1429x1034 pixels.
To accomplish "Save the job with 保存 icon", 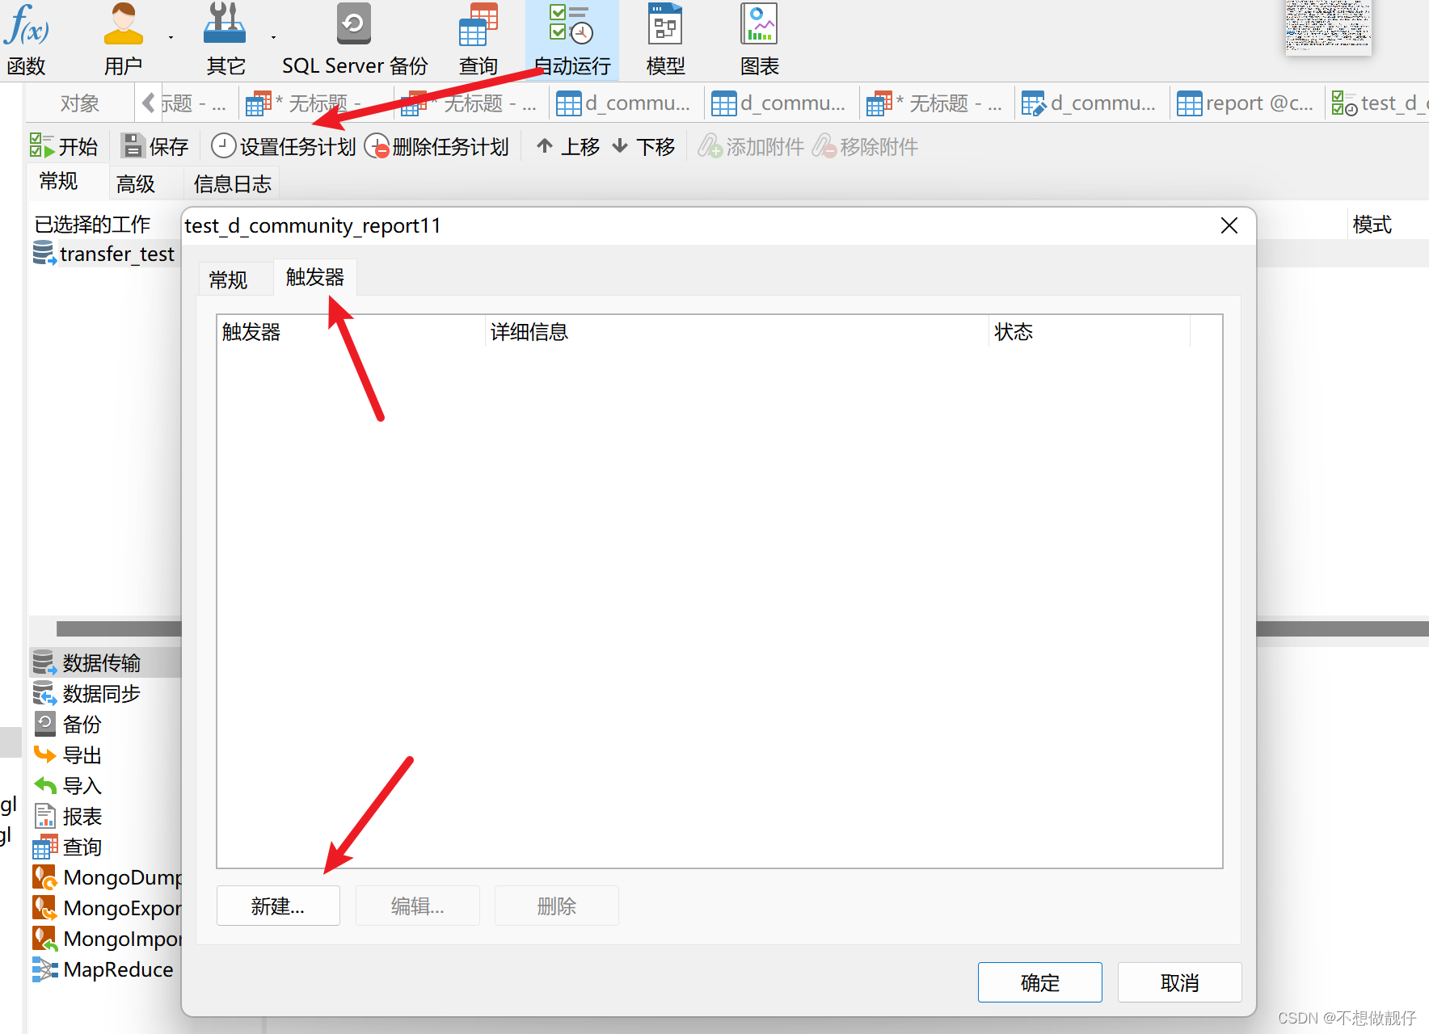I will (154, 145).
